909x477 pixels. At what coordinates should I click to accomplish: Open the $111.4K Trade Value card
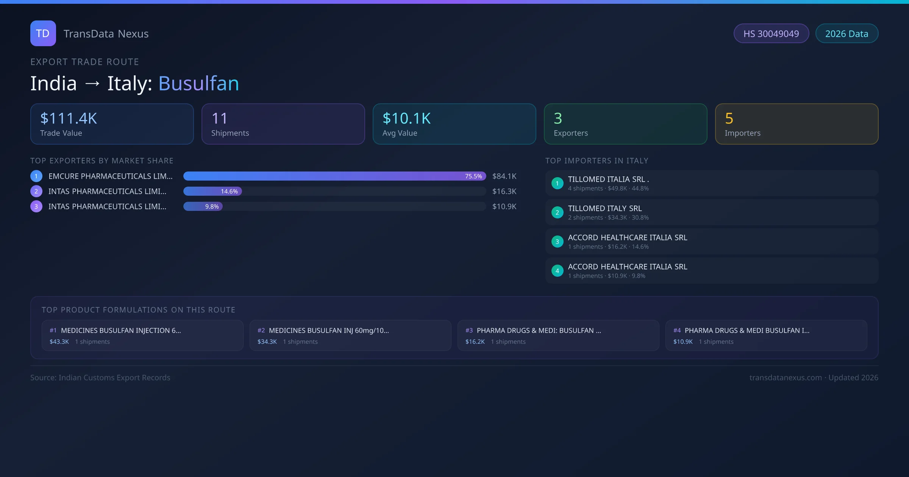pyautogui.click(x=112, y=124)
